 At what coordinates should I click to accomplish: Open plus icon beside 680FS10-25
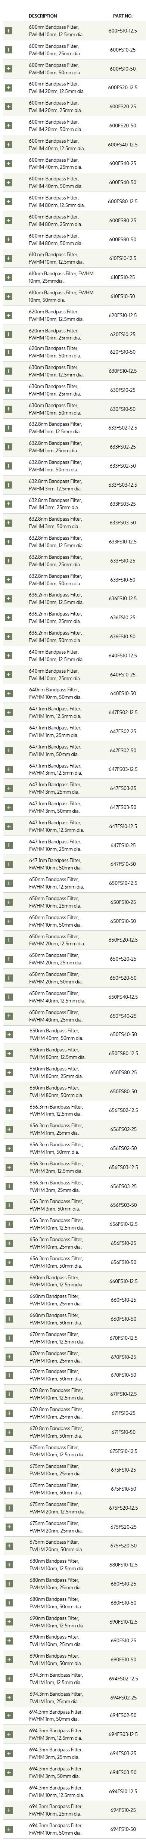point(9,1584)
